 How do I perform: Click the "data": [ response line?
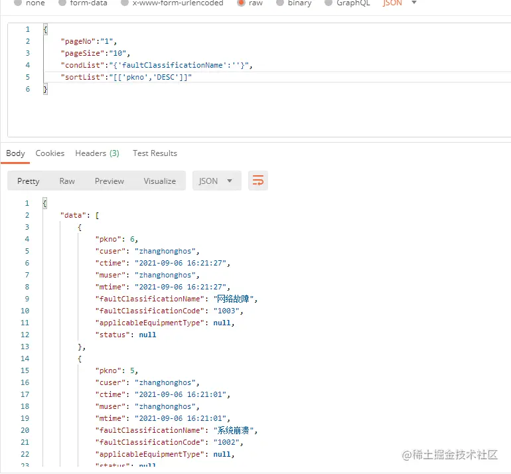click(x=80, y=216)
